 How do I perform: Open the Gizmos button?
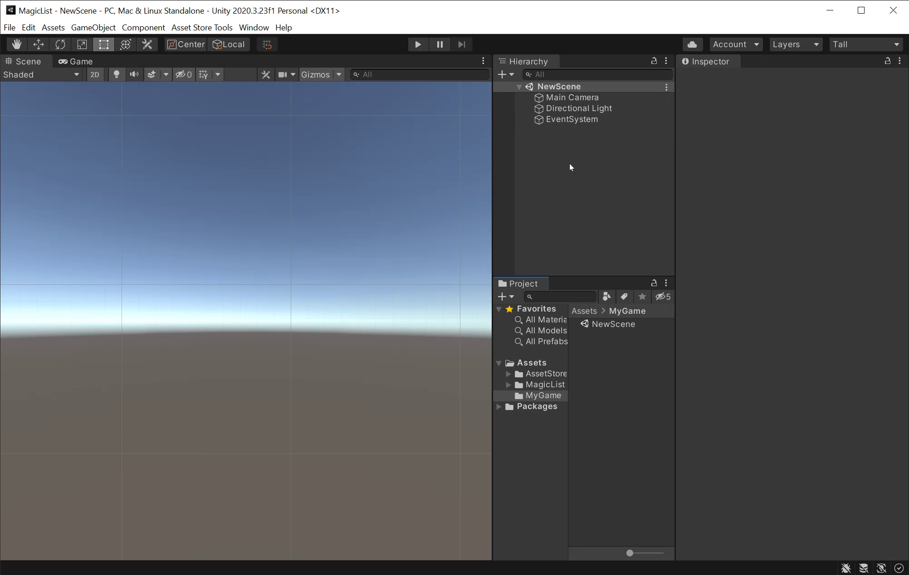coord(316,74)
